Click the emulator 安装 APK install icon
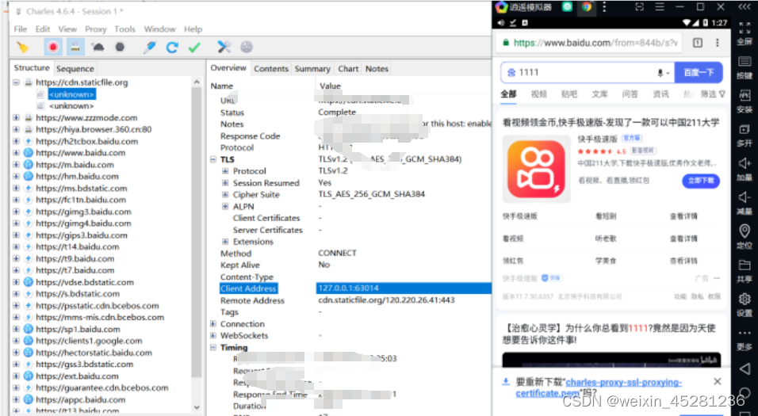This screenshot has width=758, height=416. [x=745, y=95]
